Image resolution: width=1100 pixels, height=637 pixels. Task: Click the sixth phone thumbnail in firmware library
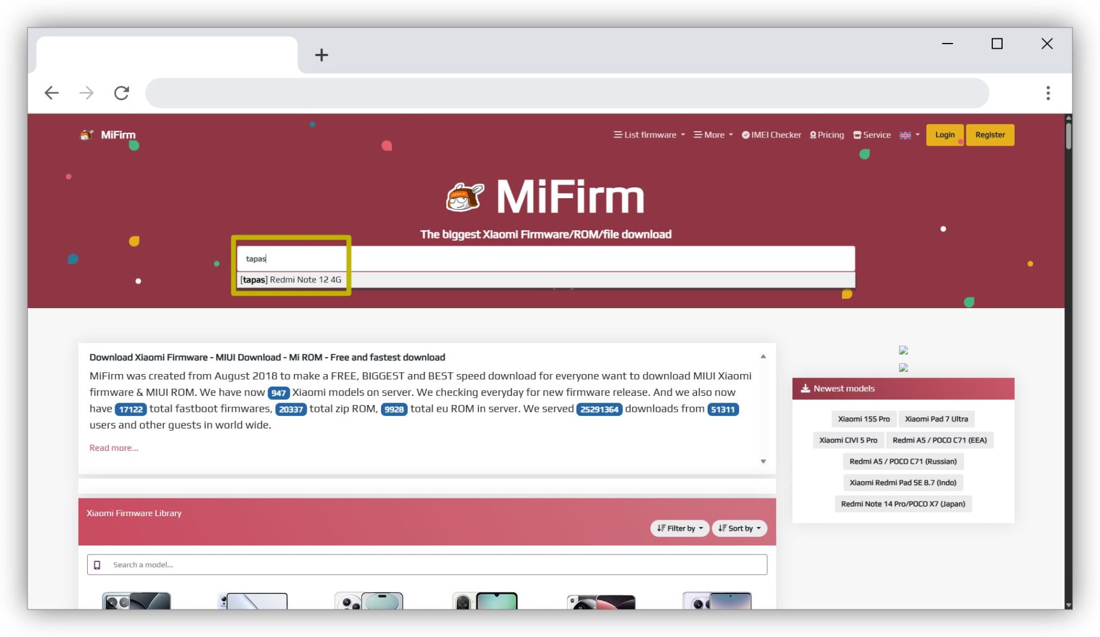point(717,600)
